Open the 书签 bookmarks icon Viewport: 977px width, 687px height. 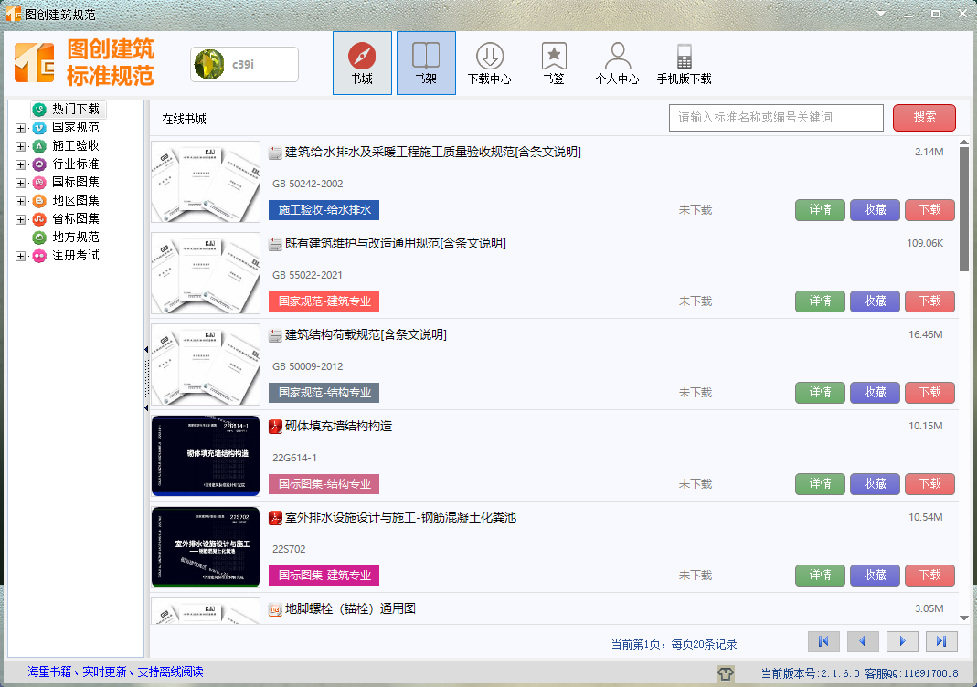point(553,57)
